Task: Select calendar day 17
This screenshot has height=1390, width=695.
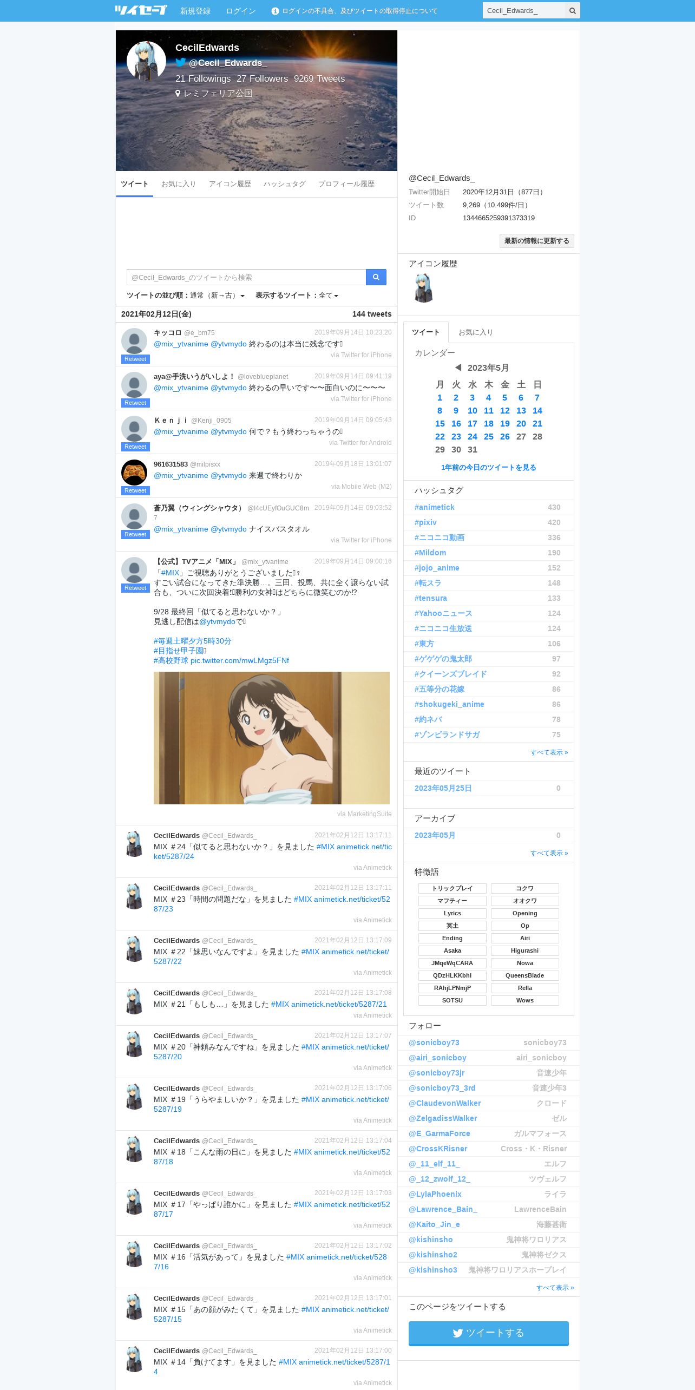Action: (x=473, y=424)
